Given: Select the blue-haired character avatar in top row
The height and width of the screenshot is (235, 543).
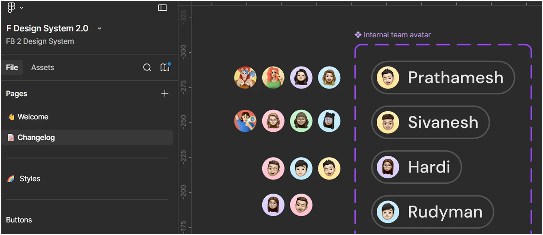Looking at the screenshot, I should [245, 77].
